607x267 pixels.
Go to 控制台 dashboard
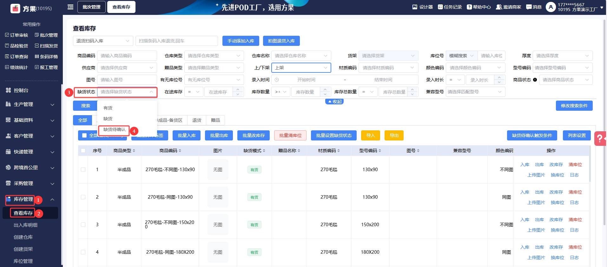click(21, 90)
